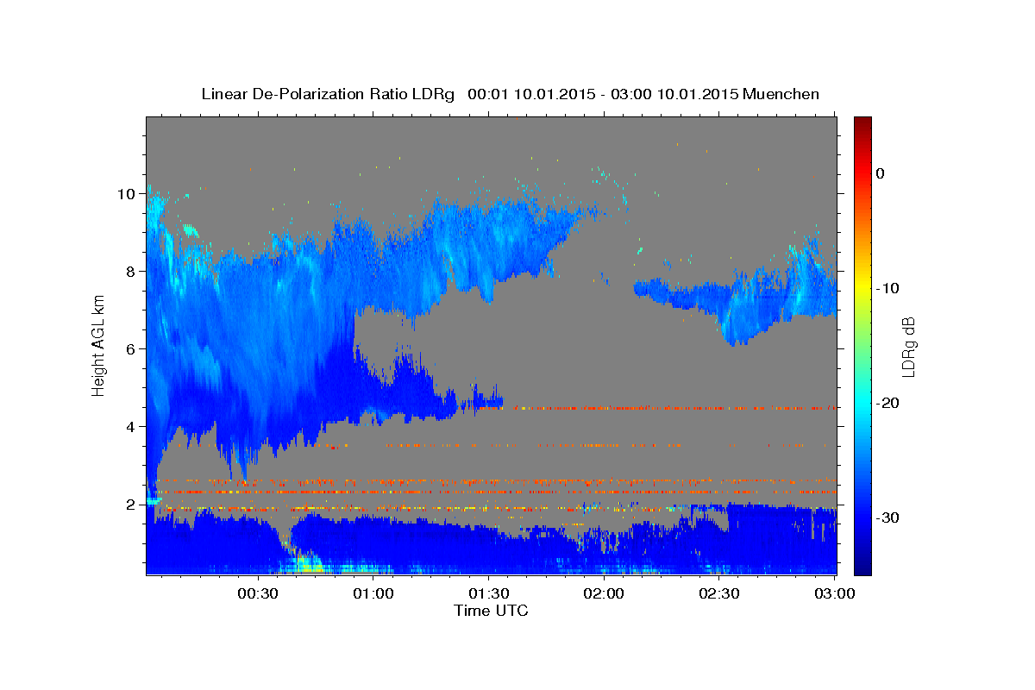This screenshot has width=1035, height=690.
Task: Click the colorbar value 0 label
Action: coord(881,173)
